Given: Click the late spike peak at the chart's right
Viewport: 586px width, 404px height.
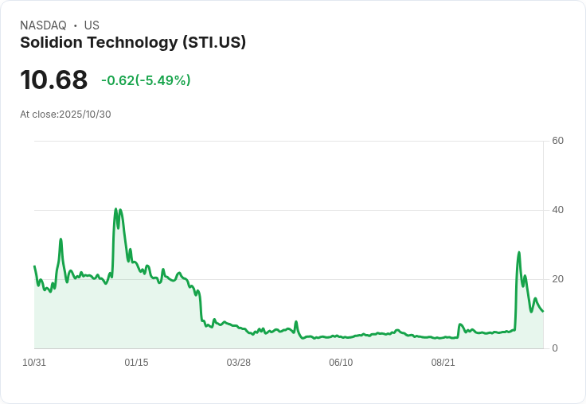Looking at the screenshot, I should tap(519, 253).
